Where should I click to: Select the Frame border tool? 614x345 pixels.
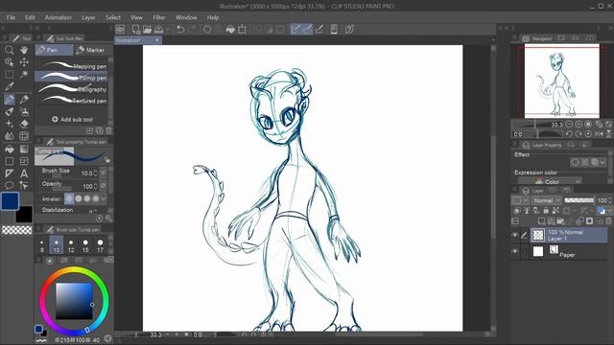(24, 161)
